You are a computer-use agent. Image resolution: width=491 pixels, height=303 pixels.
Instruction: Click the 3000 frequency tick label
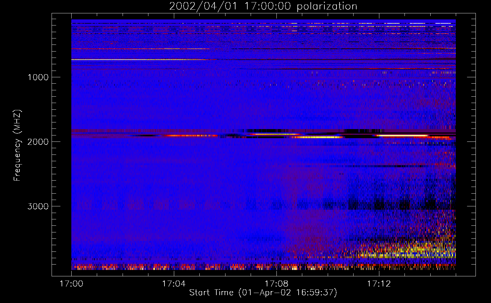(x=38, y=206)
